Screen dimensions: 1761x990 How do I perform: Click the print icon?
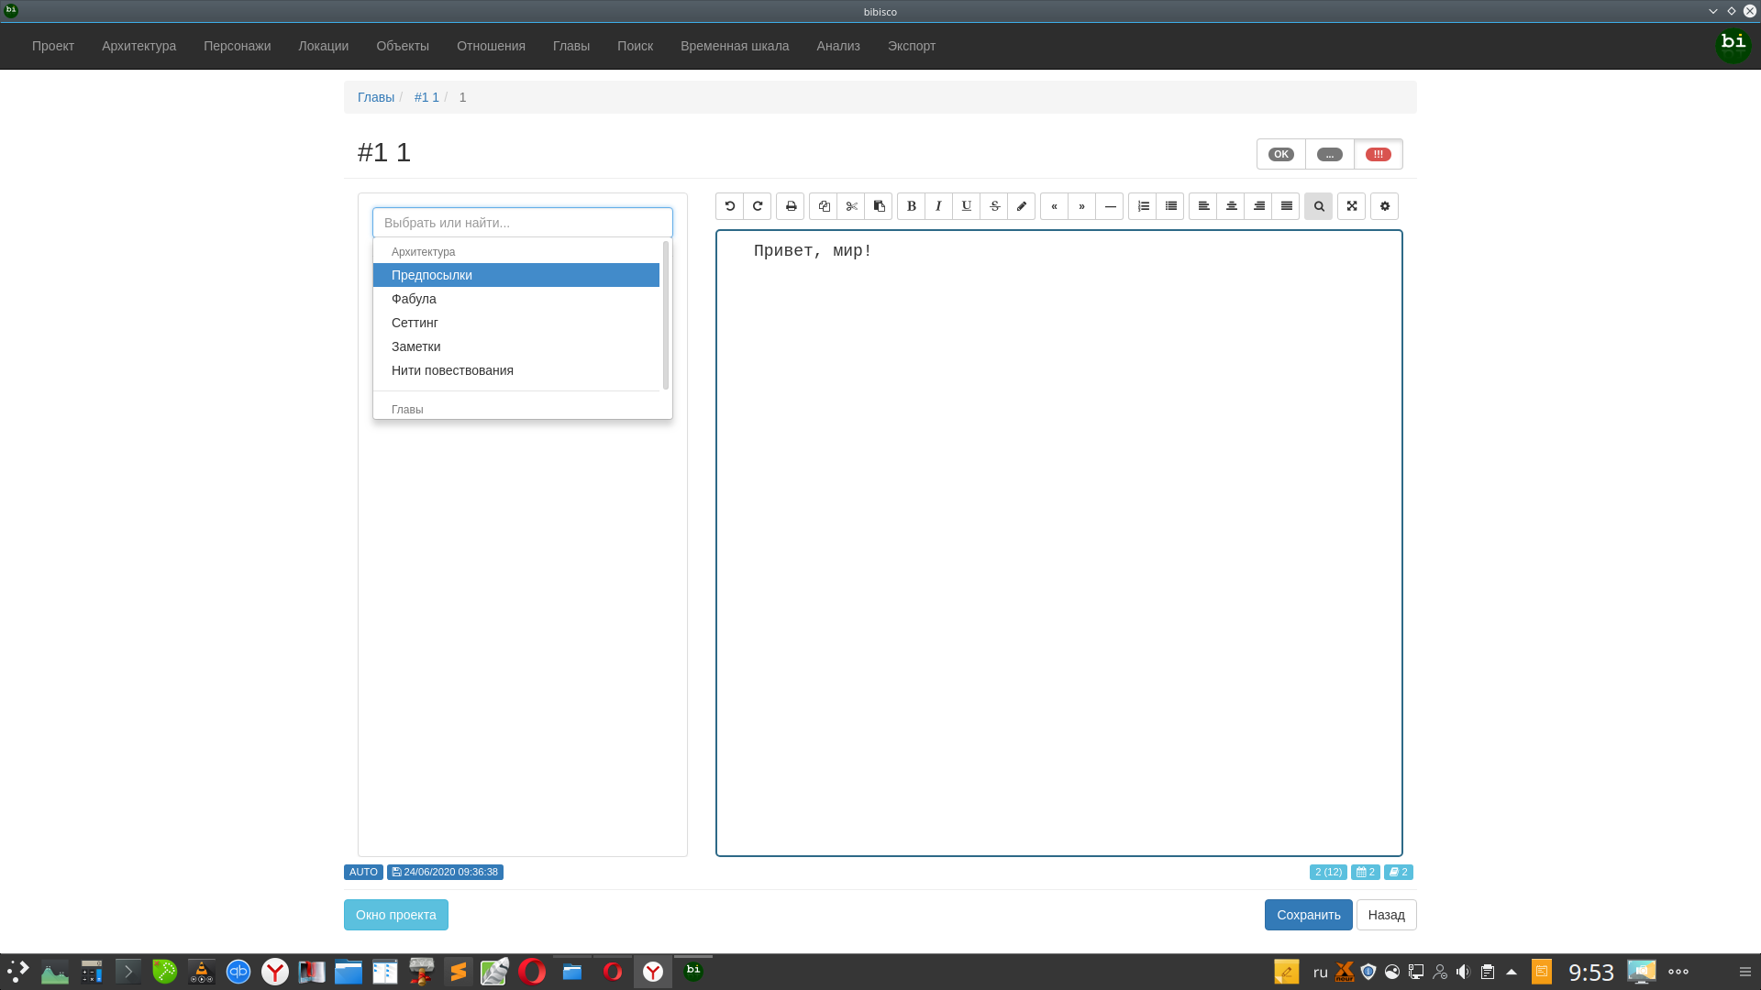tap(791, 206)
